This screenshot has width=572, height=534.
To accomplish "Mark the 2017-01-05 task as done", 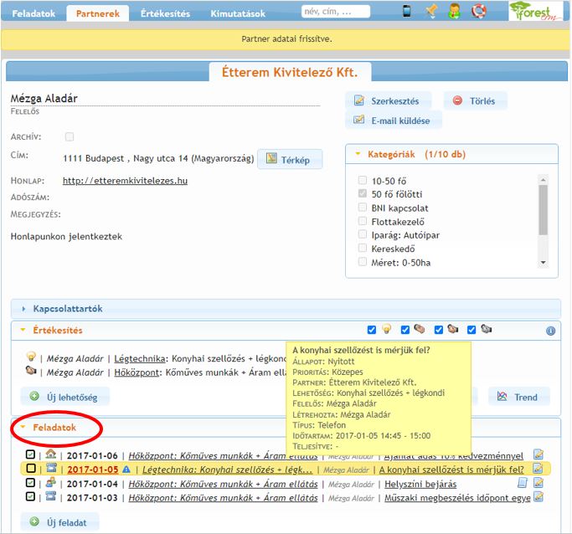I will (31, 470).
